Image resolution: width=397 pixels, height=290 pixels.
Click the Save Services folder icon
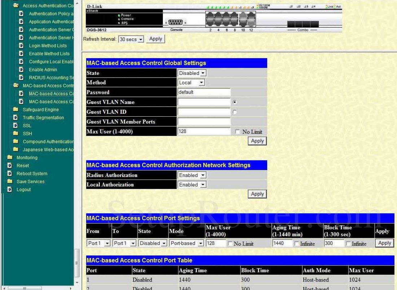point(10,181)
